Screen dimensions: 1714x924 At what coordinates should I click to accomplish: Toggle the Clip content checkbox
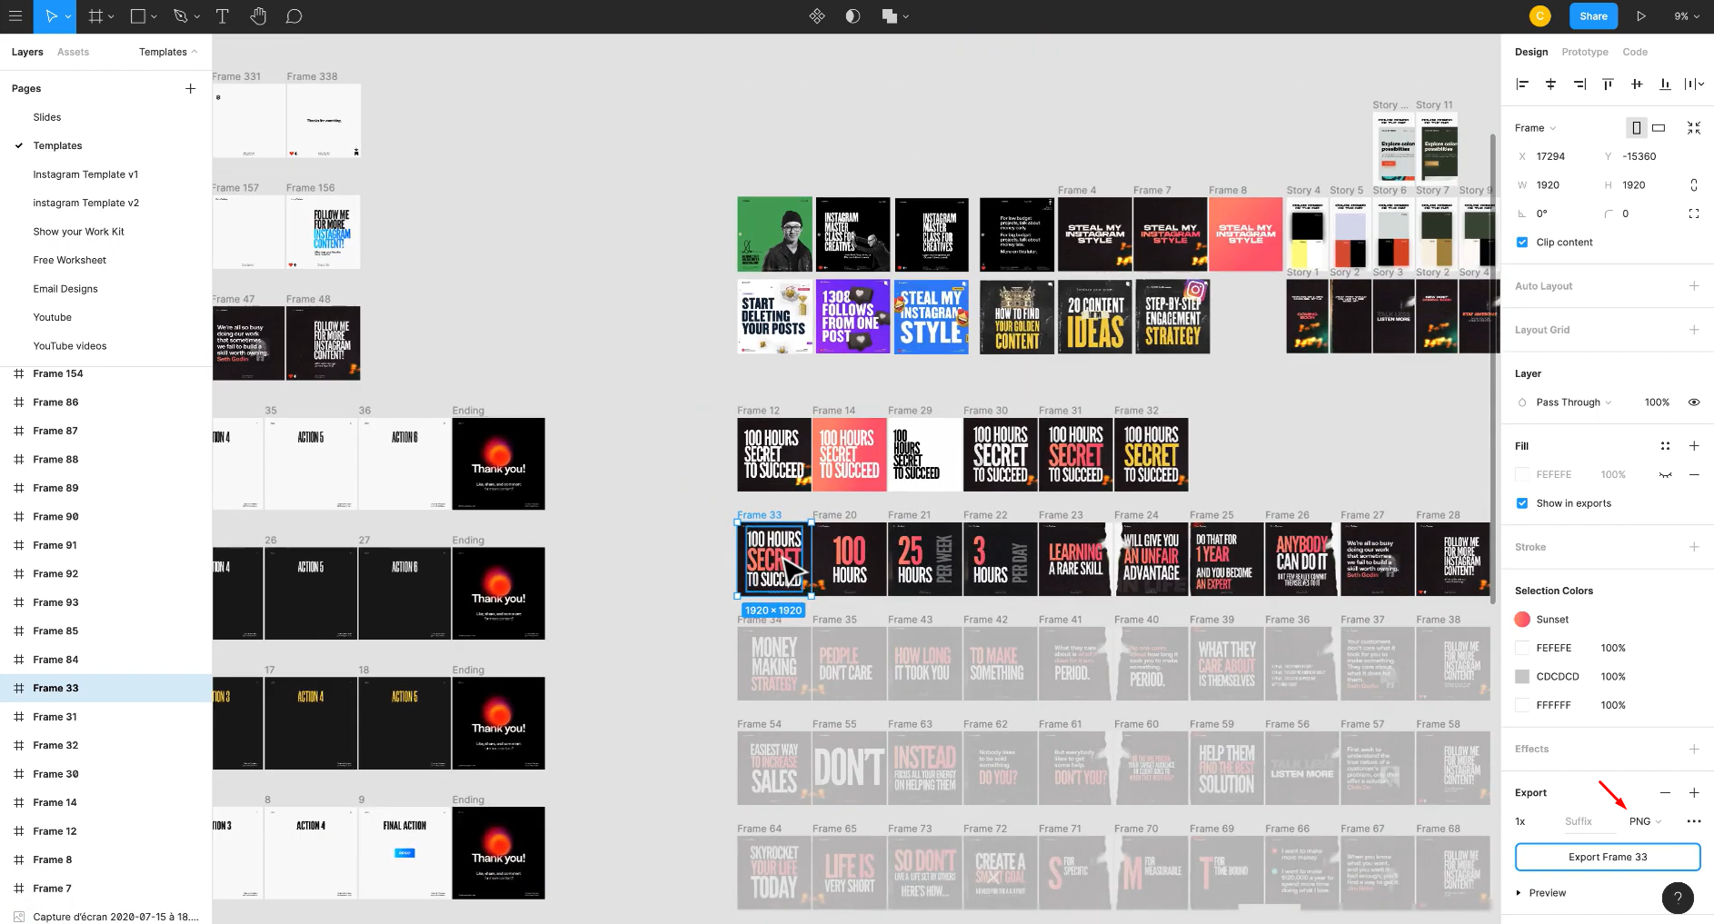click(1521, 242)
